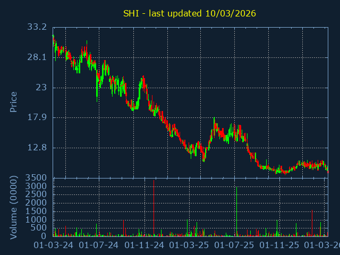The image size is (340, 255).
Task: Select the 12.8 price tick label
Action: pyautogui.click(x=37, y=148)
